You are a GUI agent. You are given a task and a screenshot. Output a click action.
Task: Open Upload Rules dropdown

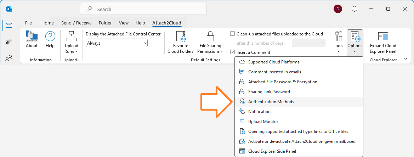71,42
